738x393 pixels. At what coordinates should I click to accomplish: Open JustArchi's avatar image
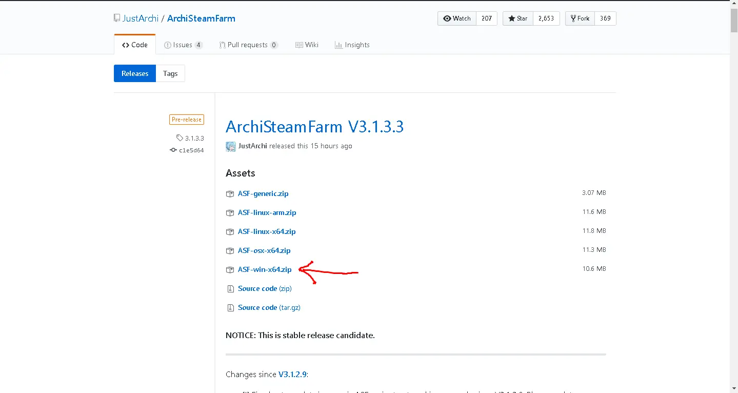click(231, 146)
